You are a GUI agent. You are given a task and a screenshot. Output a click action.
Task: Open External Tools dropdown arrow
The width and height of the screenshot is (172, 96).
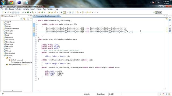(x=35, y=13)
